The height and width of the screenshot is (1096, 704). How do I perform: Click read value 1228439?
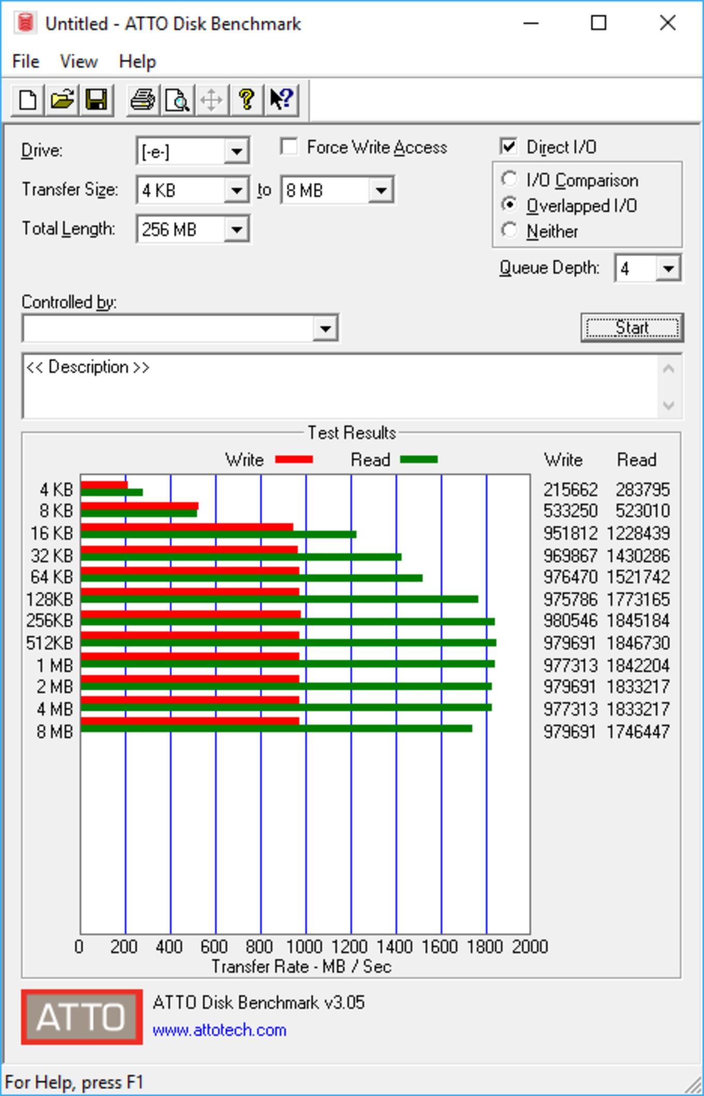[638, 533]
